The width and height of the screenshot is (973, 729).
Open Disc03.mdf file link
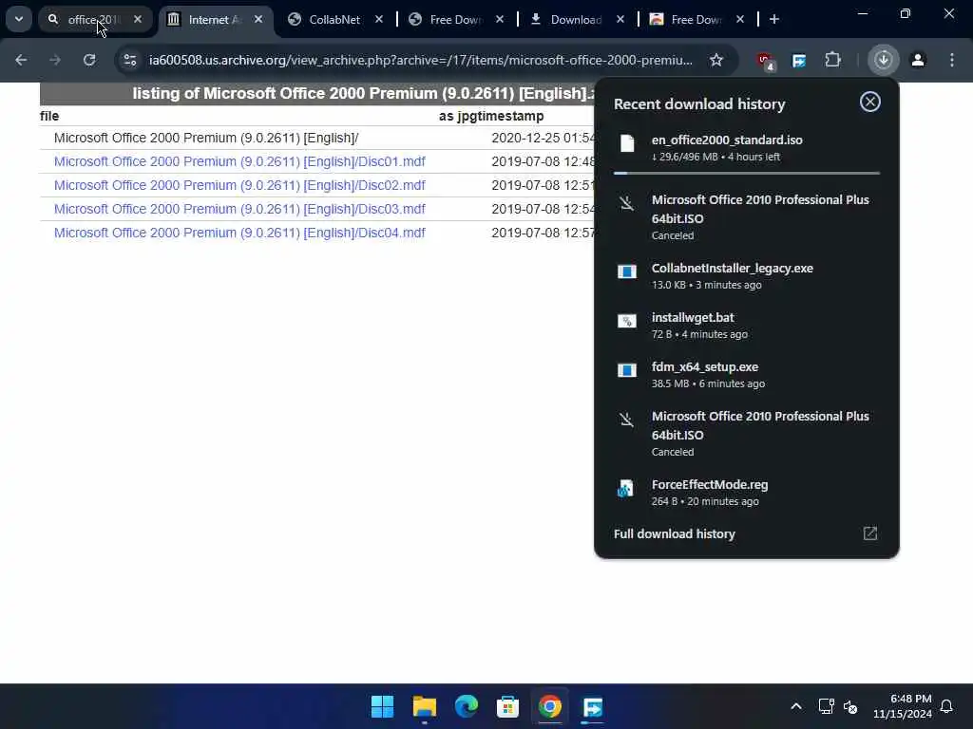pyautogui.click(x=239, y=209)
